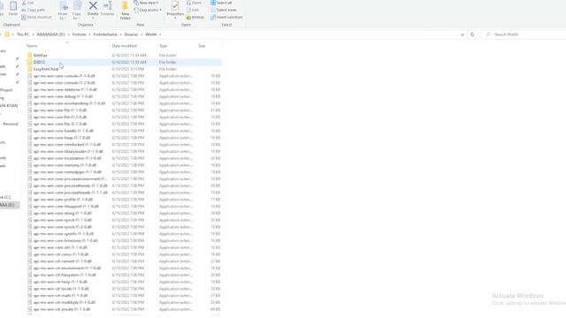
Task: Click FortniteGame in breadcrumb path
Action: pos(105,34)
